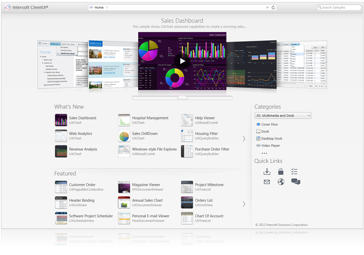Open Chart Of Account sample icon
364x255 pixels.
(187, 218)
